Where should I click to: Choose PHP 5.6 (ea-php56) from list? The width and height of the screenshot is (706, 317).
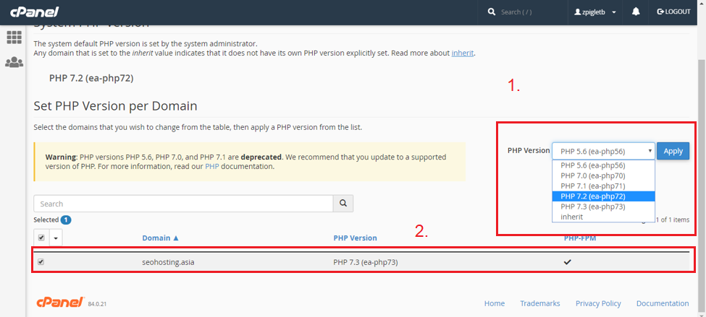(x=603, y=165)
